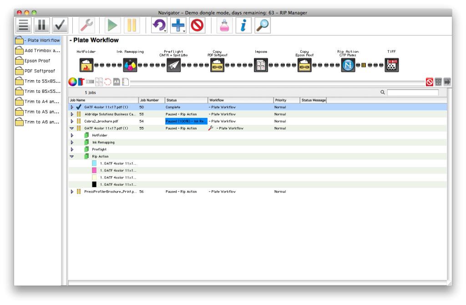
Task: Open the info tool in the toolbar
Action: coord(243,25)
